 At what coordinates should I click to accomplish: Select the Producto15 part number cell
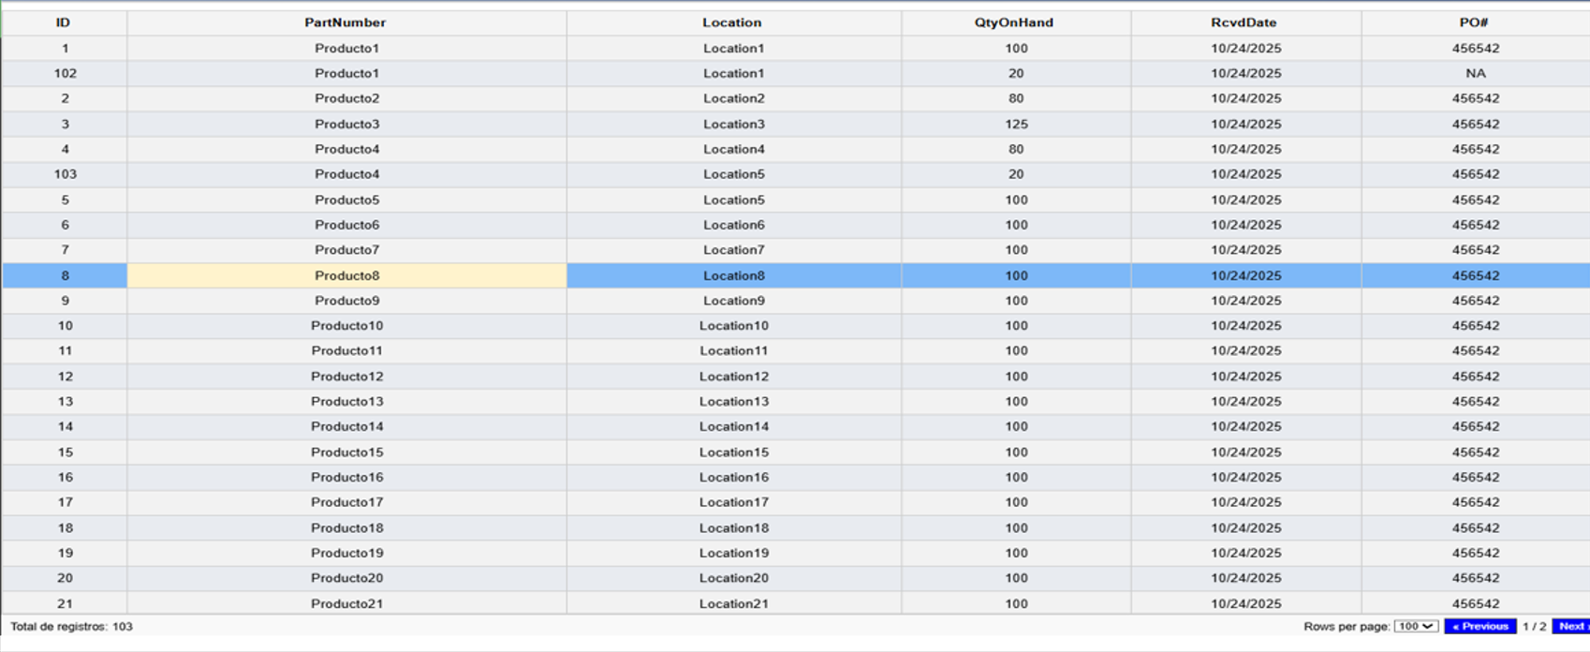(x=346, y=452)
